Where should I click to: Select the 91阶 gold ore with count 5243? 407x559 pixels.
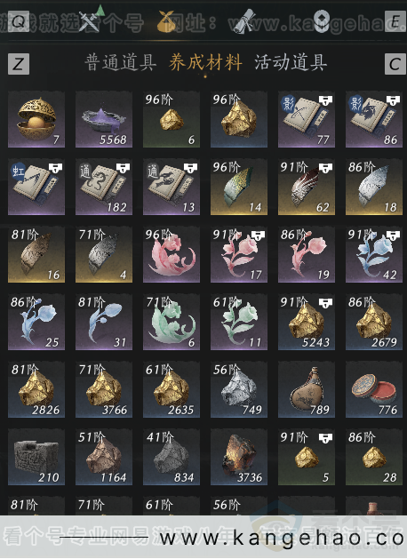pos(307,322)
